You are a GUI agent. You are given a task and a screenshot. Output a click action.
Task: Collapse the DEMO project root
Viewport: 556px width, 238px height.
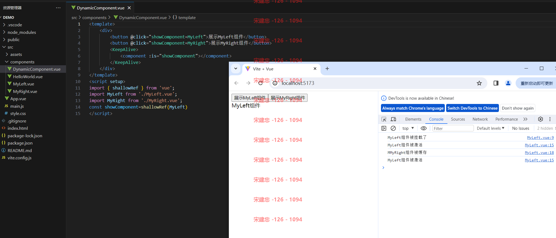8,17
